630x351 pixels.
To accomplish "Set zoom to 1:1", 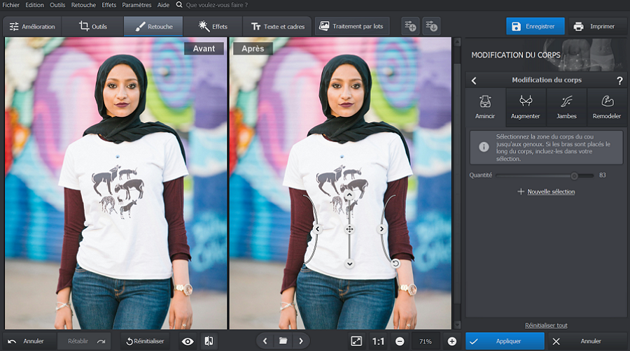I will 378,341.
